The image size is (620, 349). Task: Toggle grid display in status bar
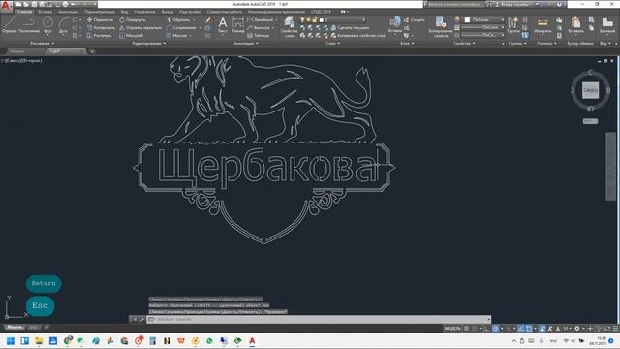tap(467, 329)
